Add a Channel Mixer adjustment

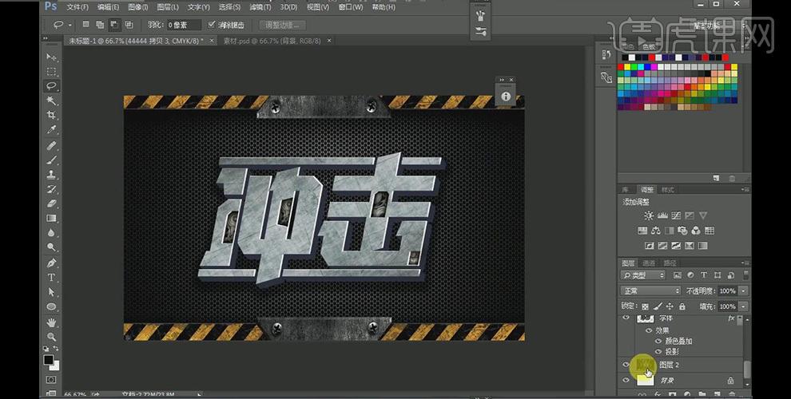tap(696, 231)
